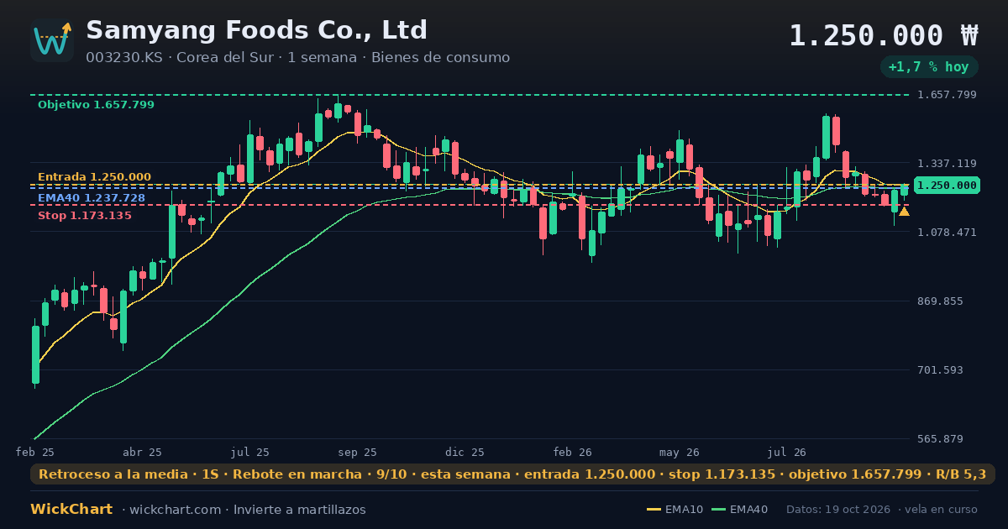Click the "jul 25" date axis label
Viewport: 1008px width, 529px height.
tap(250, 453)
